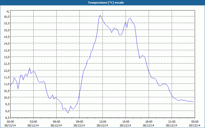This screenshot has width=205, height=128.
Task: Select the 8,5 y-axis value
Action: click(7, 118)
